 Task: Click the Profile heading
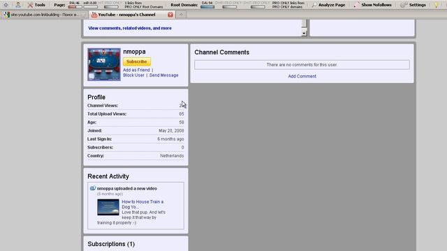(96, 97)
